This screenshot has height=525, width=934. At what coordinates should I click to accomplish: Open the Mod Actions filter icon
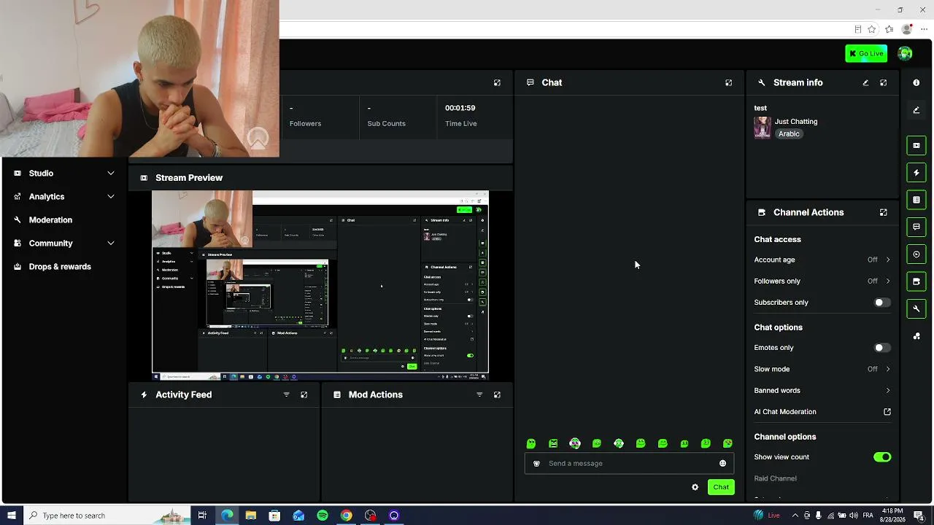coord(479,394)
